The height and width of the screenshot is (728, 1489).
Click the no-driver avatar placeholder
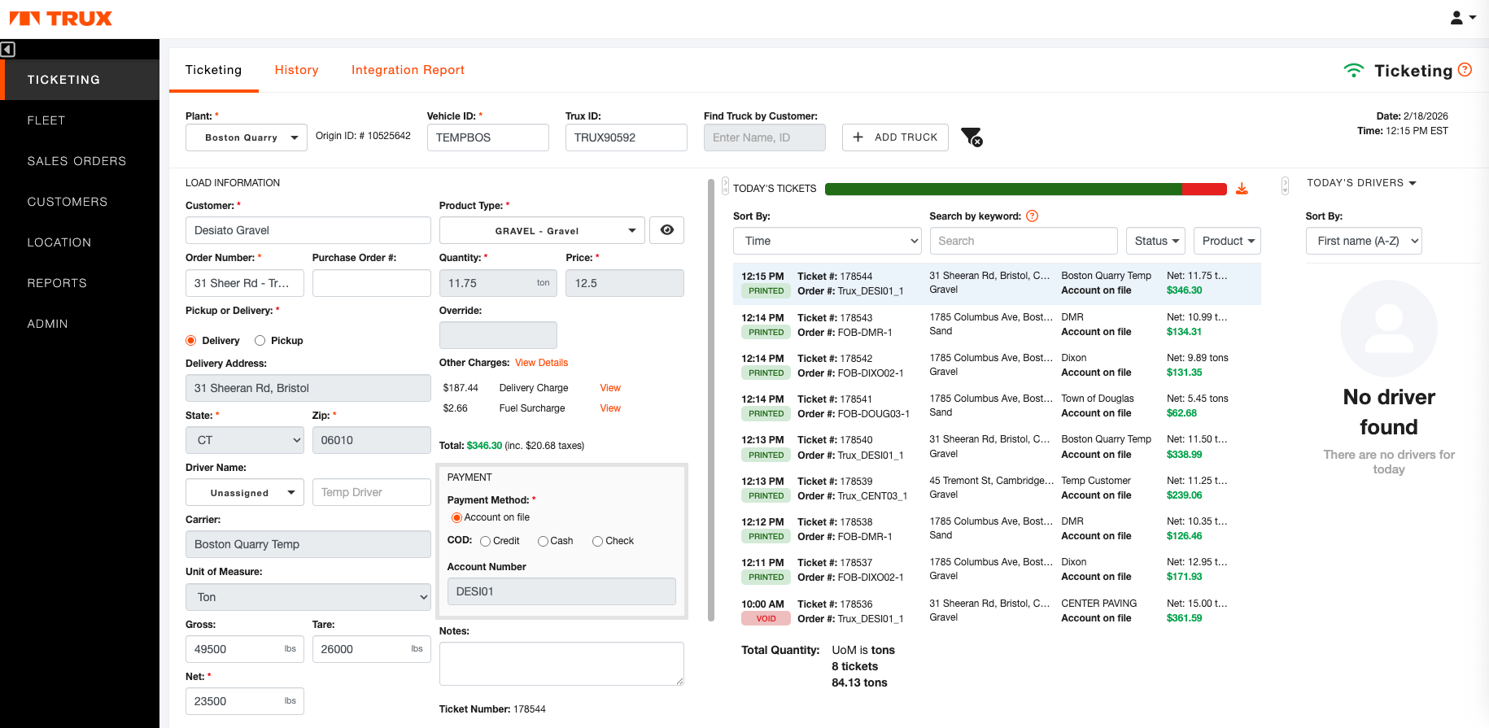point(1389,329)
